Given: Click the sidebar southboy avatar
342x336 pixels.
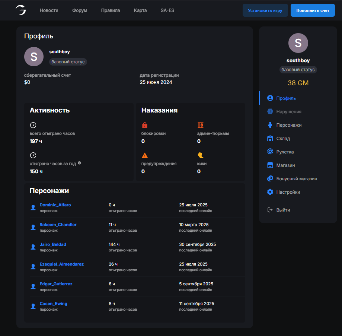Looking at the screenshot, I should [x=298, y=43].
